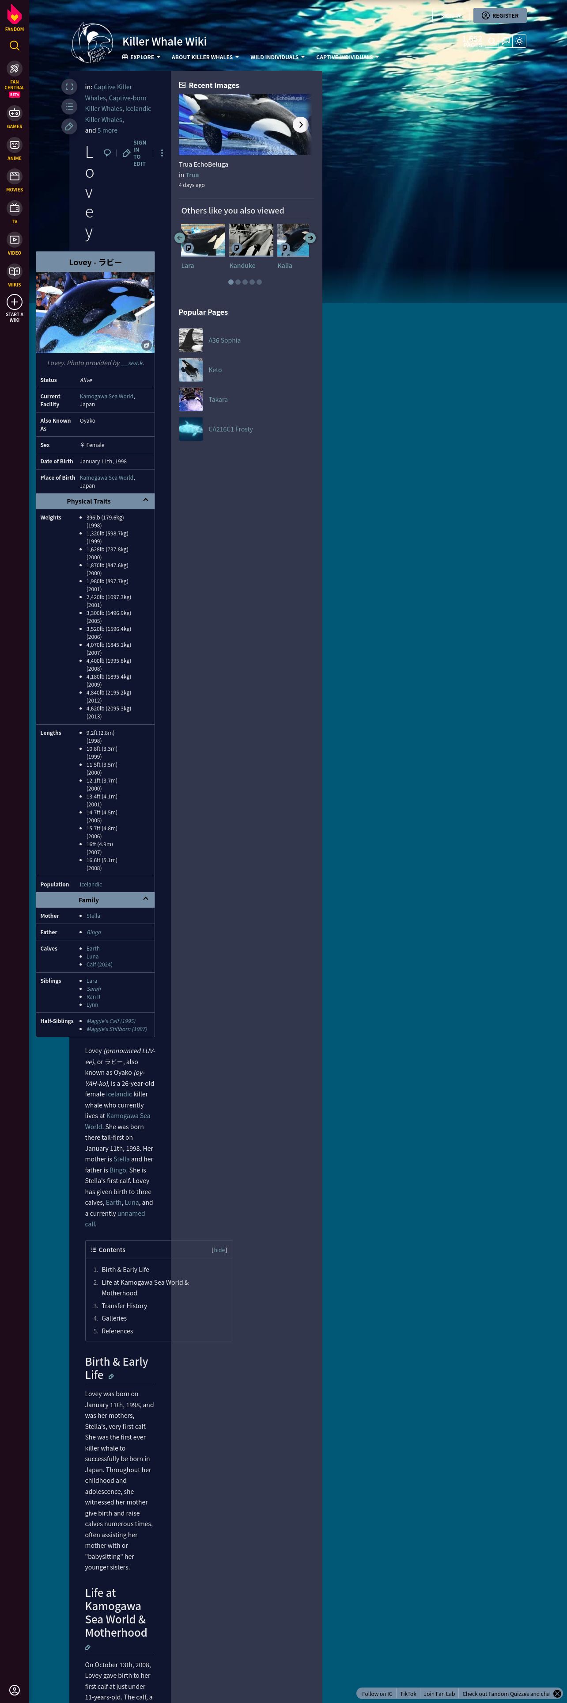The image size is (567, 1703).
Task: Open the Fandom home logo
Action: click(15, 18)
